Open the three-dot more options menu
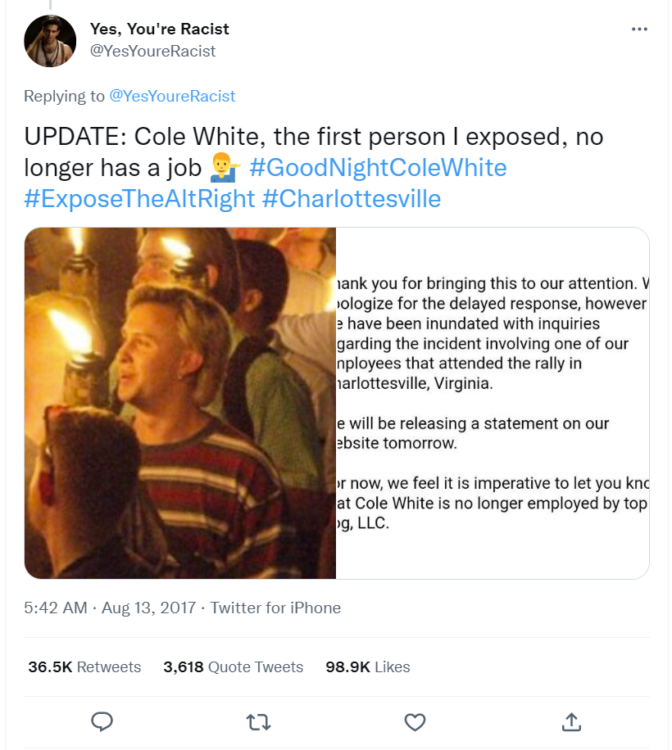The height and width of the screenshot is (750, 672). pos(640,29)
